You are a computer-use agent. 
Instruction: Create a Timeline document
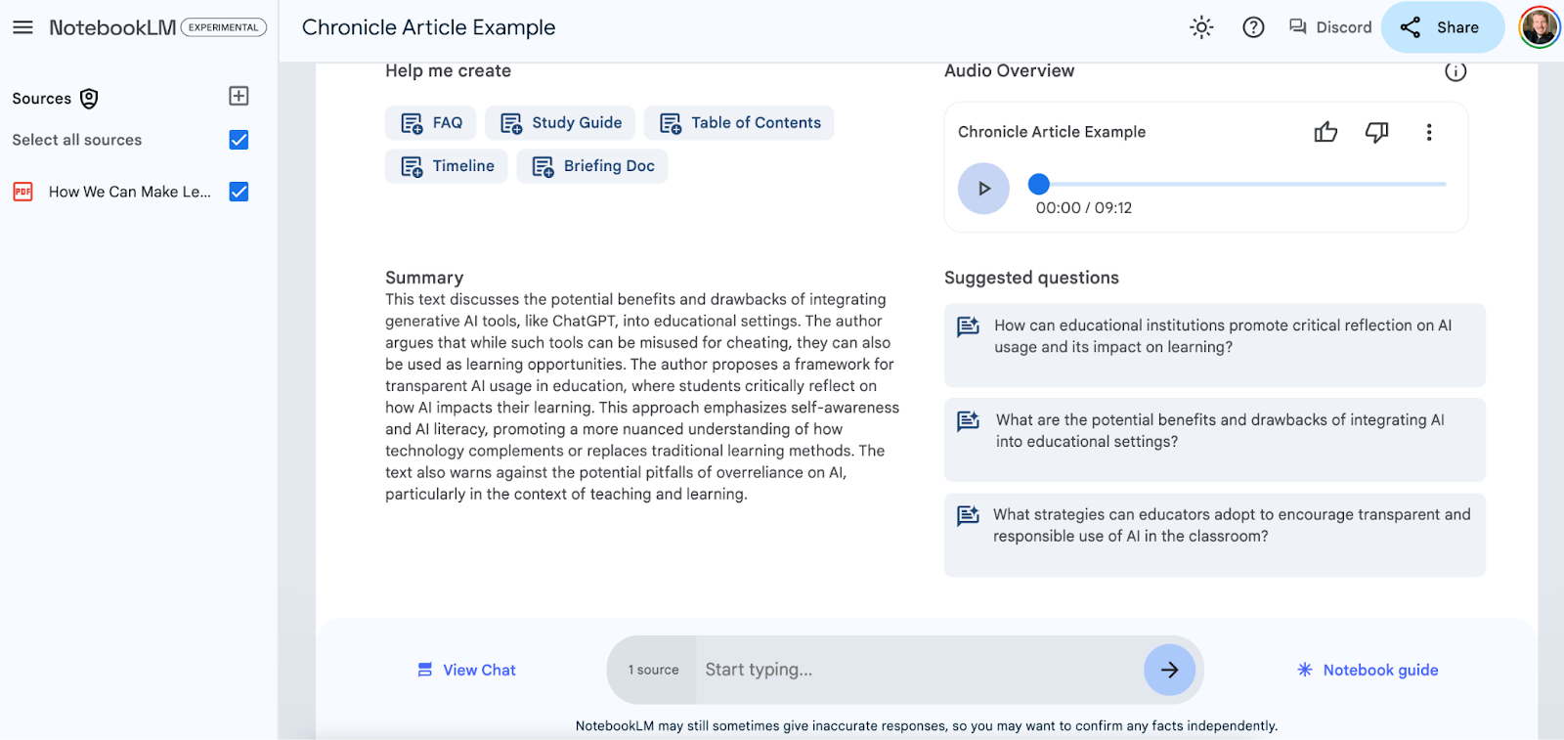point(446,165)
